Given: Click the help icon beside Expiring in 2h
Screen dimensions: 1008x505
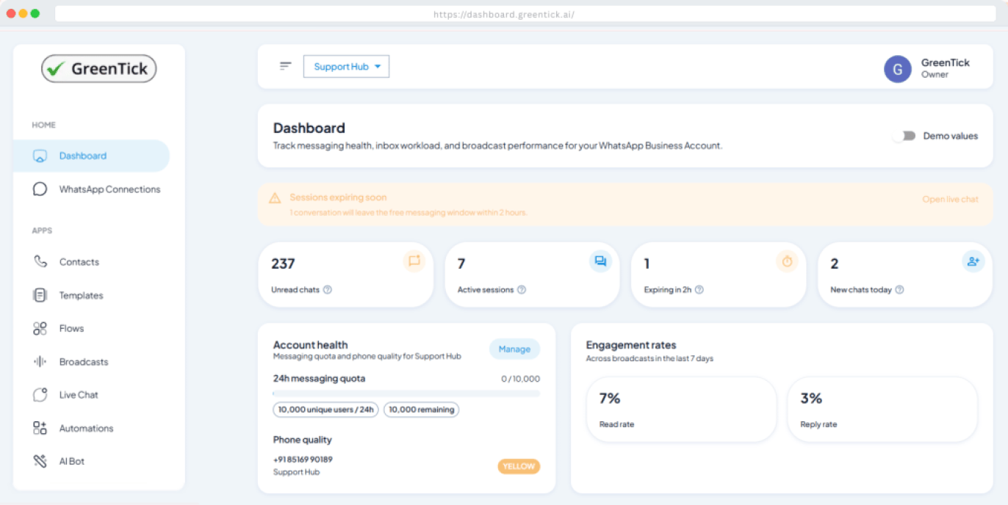Looking at the screenshot, I should coord(699,290).
